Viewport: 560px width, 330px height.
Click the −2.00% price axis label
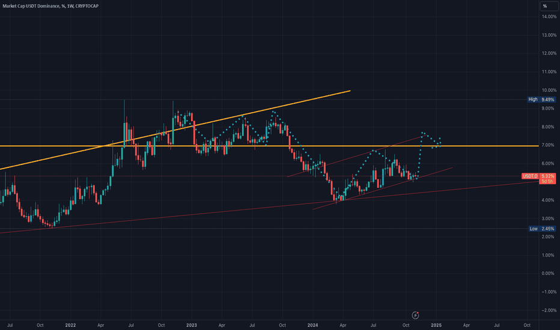548,310
